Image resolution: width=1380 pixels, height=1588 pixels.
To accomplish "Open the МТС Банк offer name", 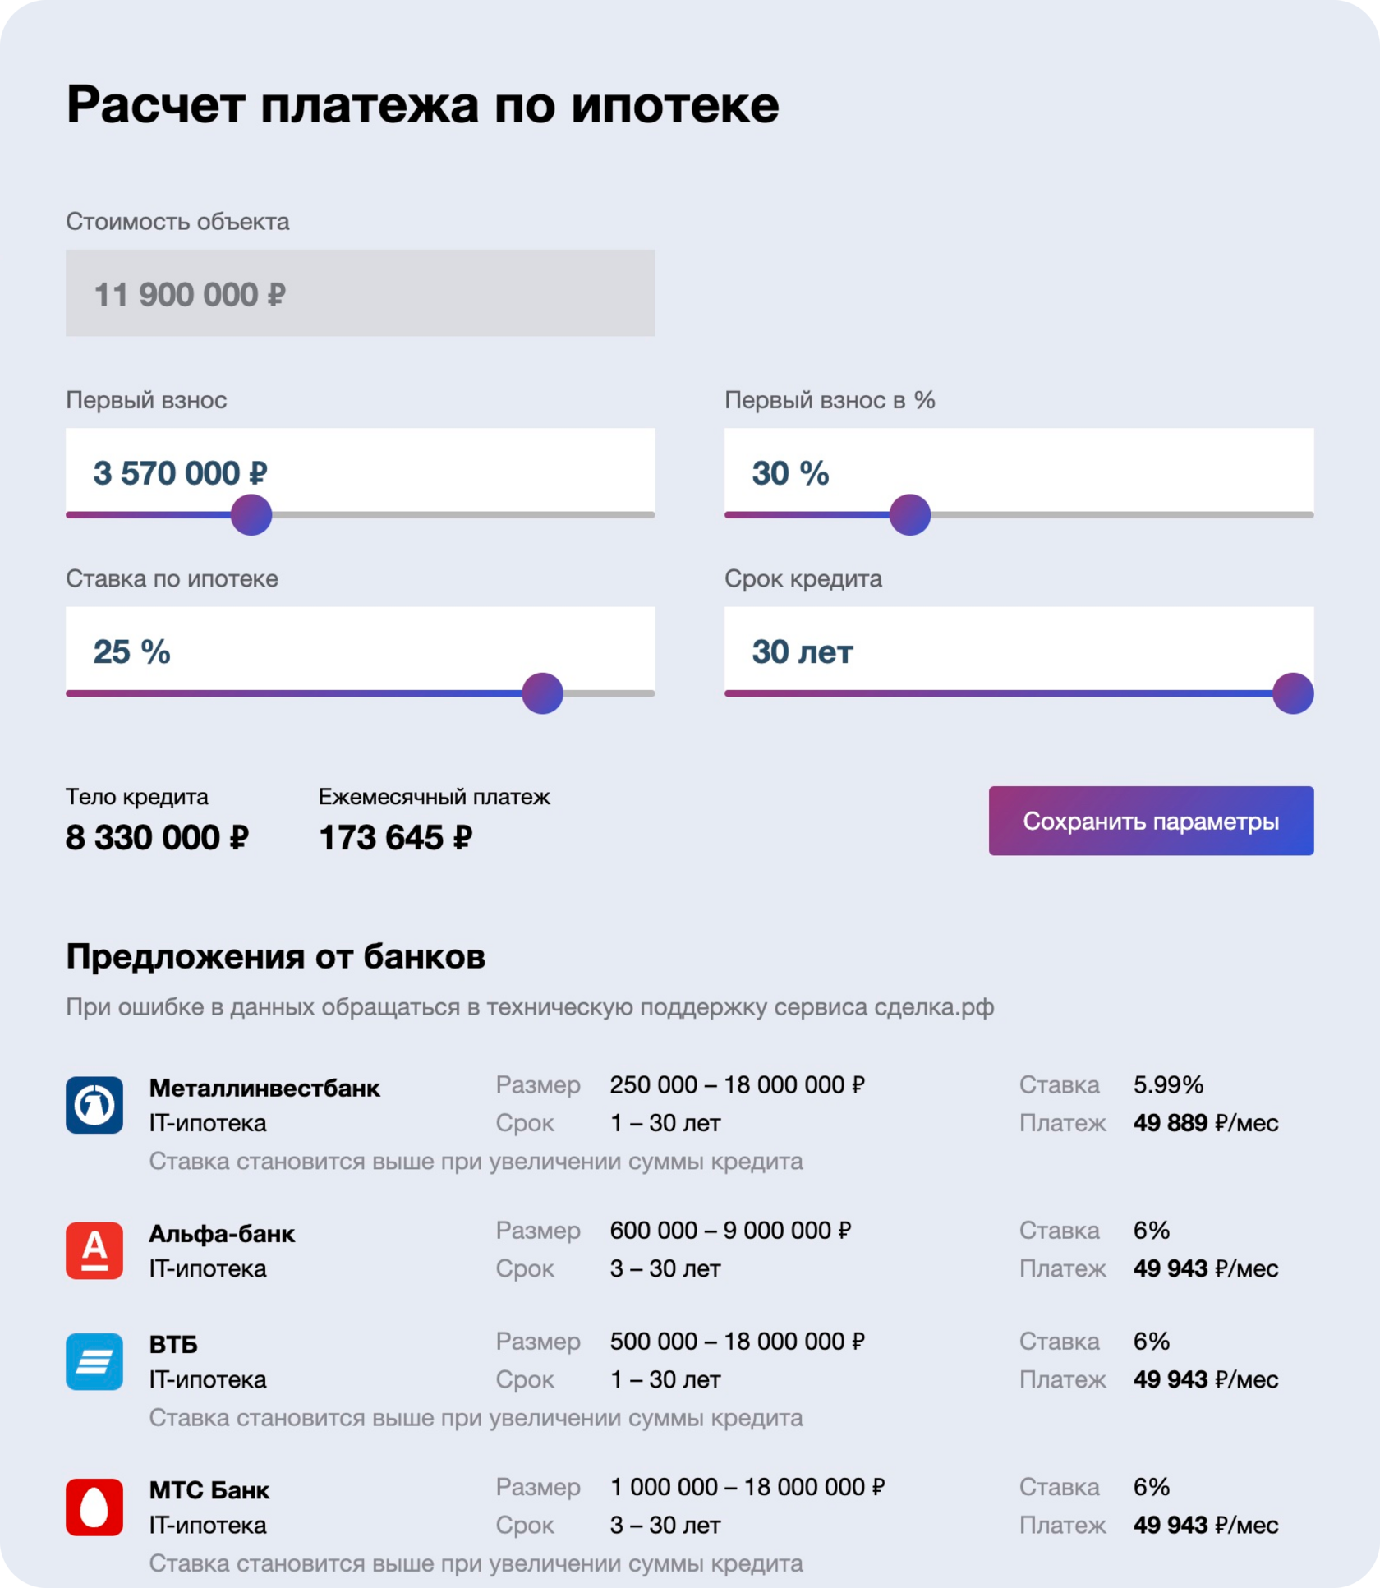I will coord(209,1489).
